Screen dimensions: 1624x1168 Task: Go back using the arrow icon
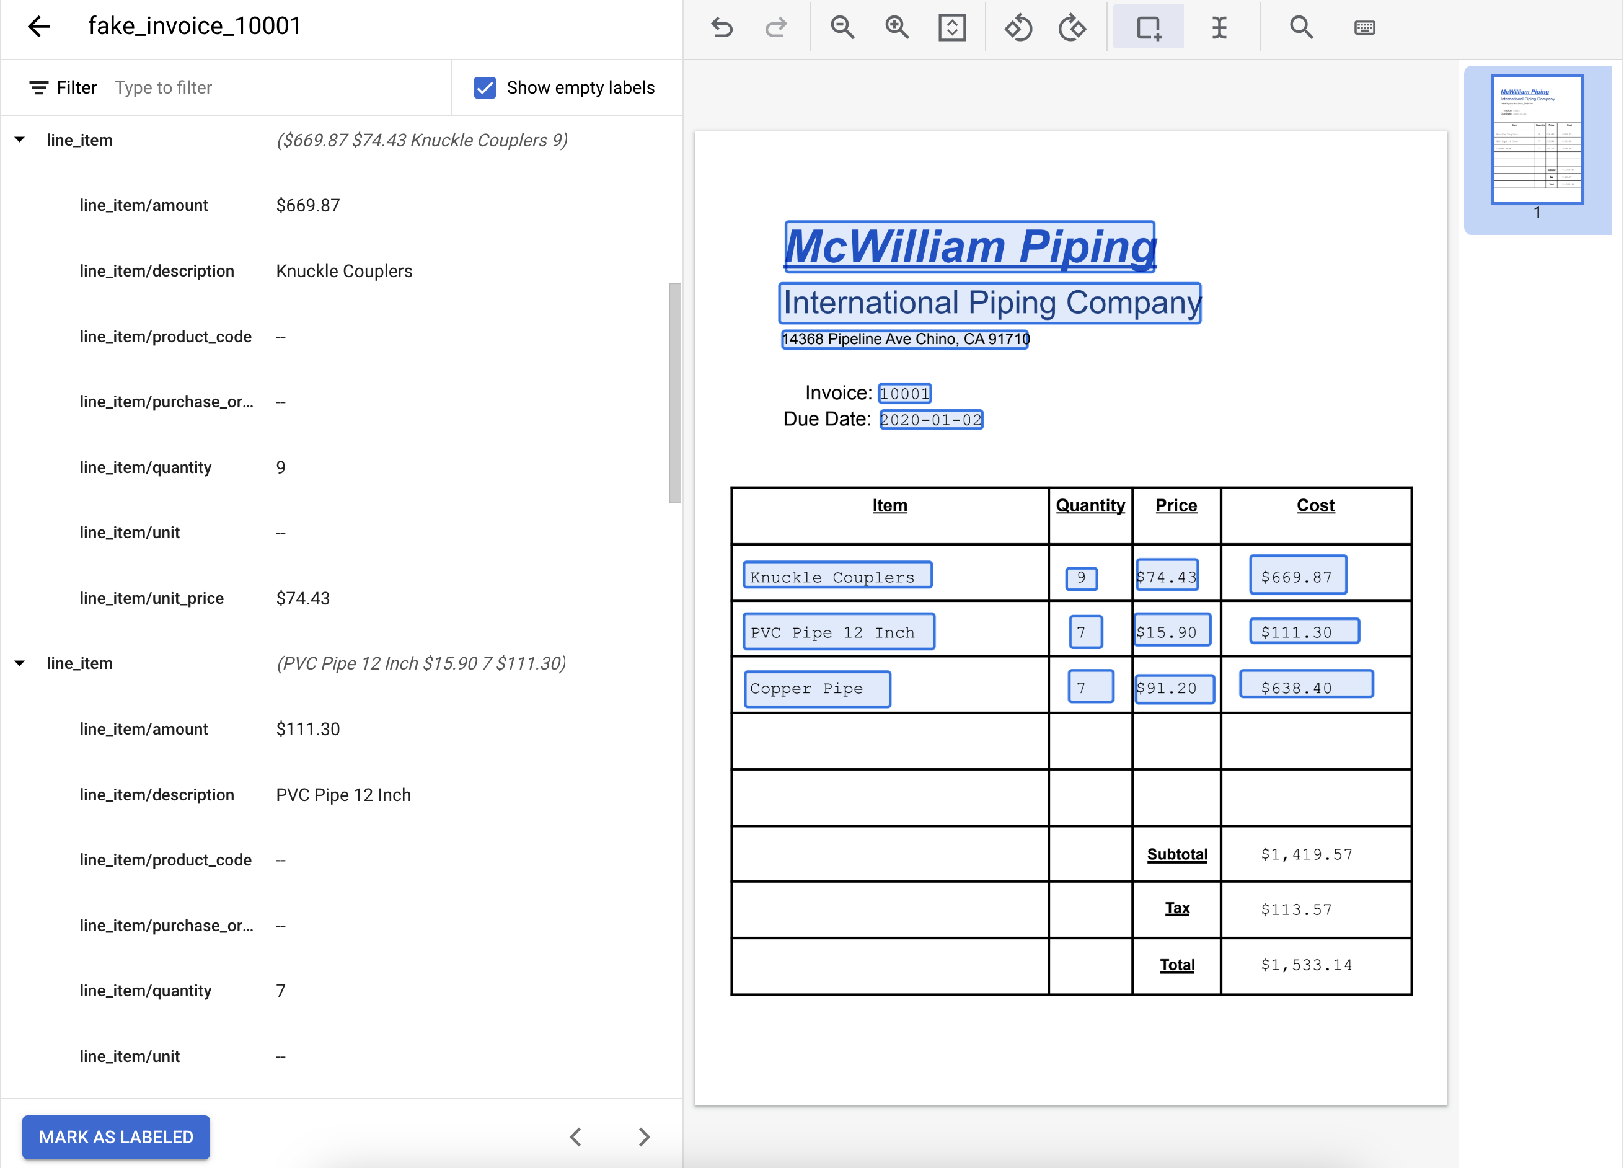(38, 27)
